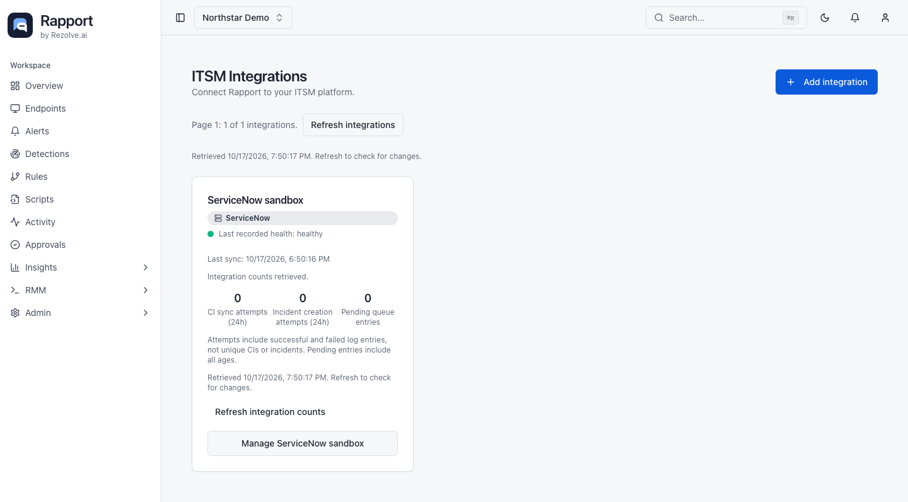
Task: Click 'Integration counts retrieved.' text
Action: pyautogui.click(x=258, y=277)
